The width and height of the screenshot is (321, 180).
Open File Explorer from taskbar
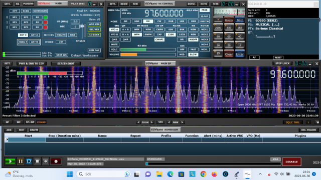coord(159,174)
